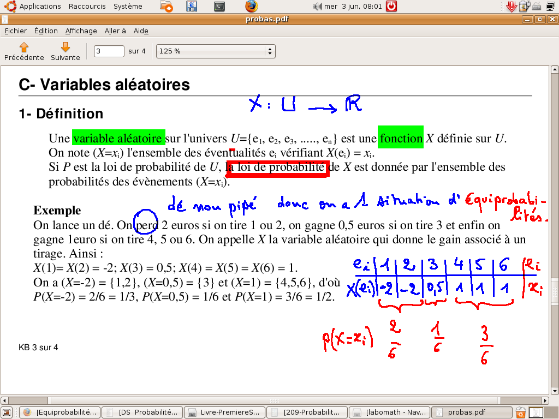This screenshot has width=559, height=419.
Task: Open home folder icon in top panel
Action: [167, 7]
